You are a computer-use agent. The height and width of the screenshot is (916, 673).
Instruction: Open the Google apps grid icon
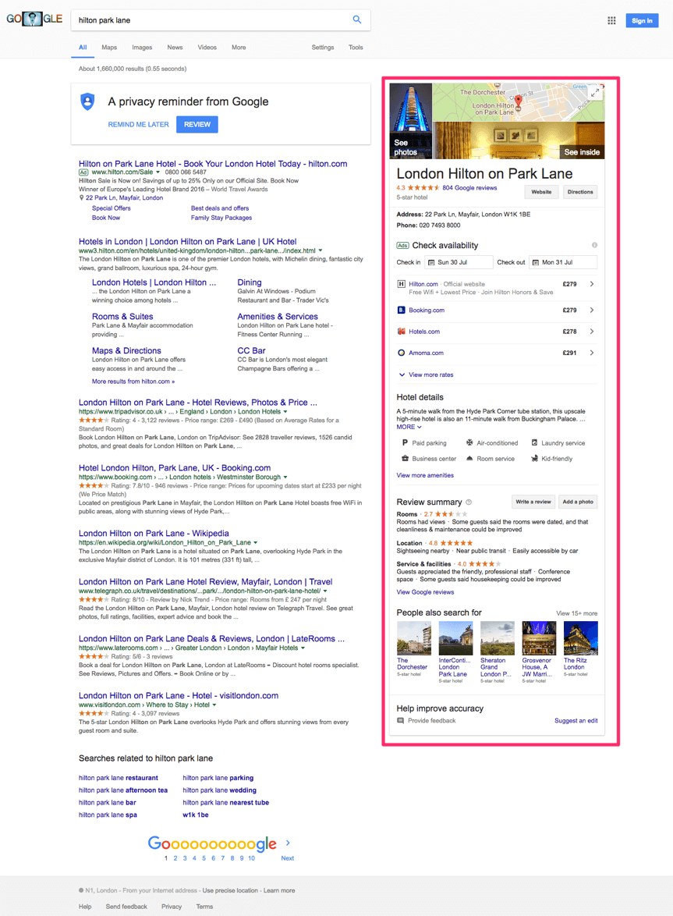tap(611, 20)
